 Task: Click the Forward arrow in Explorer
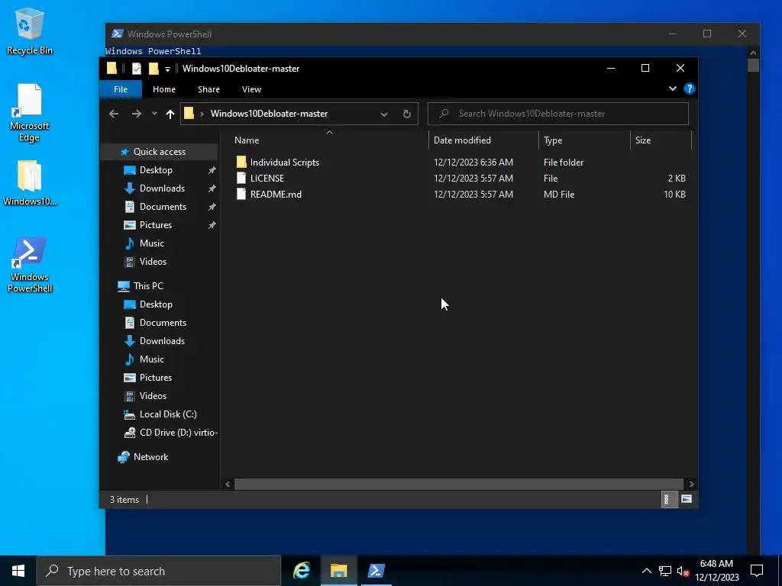click(x=136, y=114)
